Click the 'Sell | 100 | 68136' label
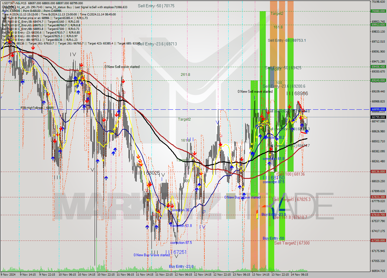This screenshot has width=387, height=278. (291, 174)
